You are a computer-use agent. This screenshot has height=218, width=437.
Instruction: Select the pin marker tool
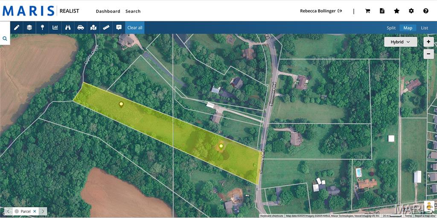[42, 28]
